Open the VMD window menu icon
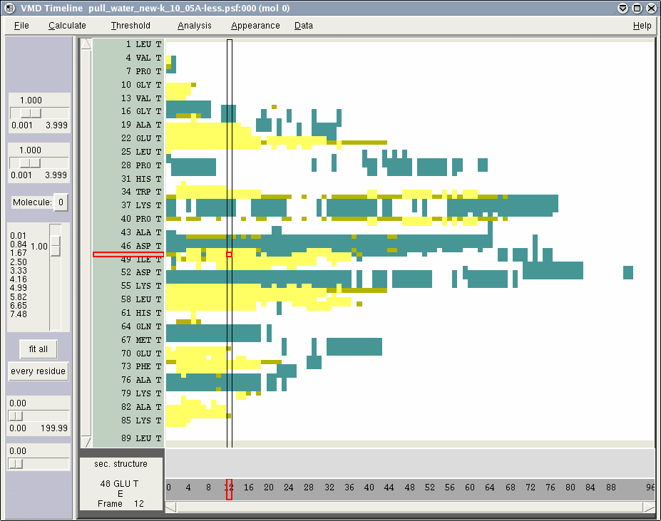661x521 pixels. click(9, 8)
